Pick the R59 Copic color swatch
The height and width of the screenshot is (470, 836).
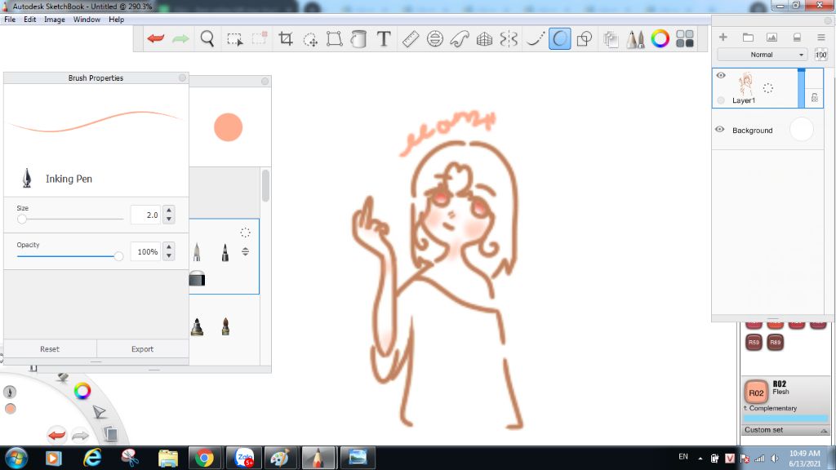click(x=754, y=342)
